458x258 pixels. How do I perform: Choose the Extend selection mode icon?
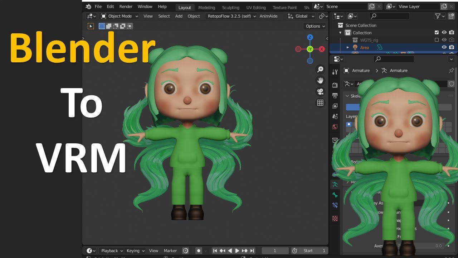109,26
